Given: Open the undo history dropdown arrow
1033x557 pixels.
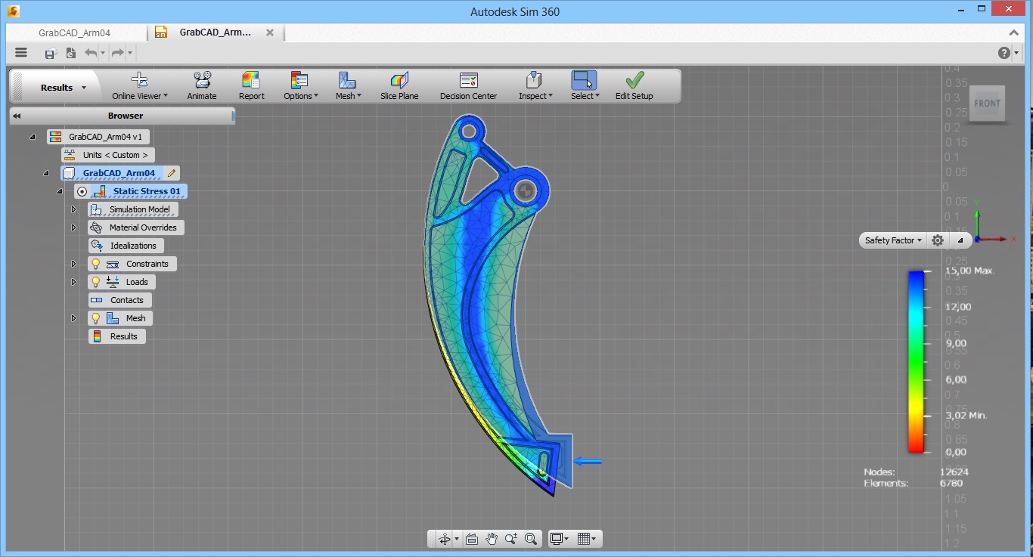Looking at the screenshot, I should tap(103, 53).
